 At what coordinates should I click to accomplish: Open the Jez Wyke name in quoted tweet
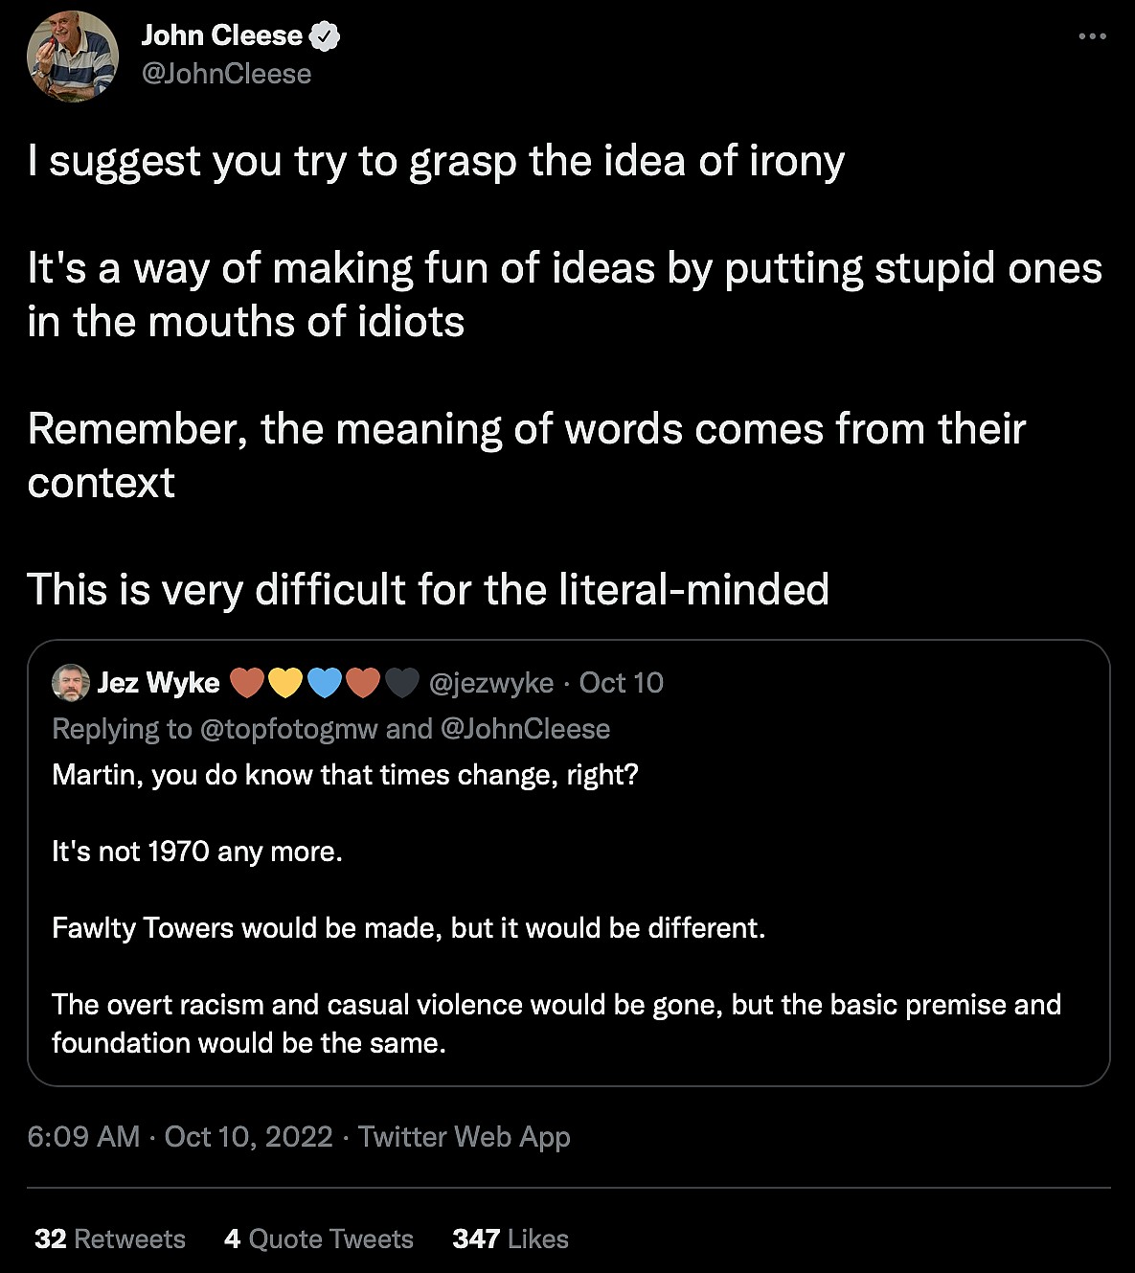click(x=158, y=683)
